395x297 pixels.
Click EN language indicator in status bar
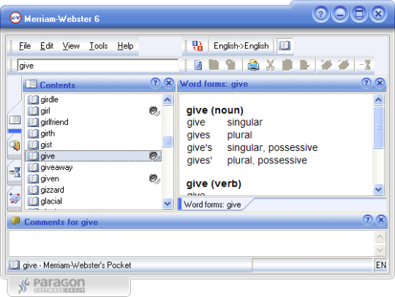(x=381, y=265)
